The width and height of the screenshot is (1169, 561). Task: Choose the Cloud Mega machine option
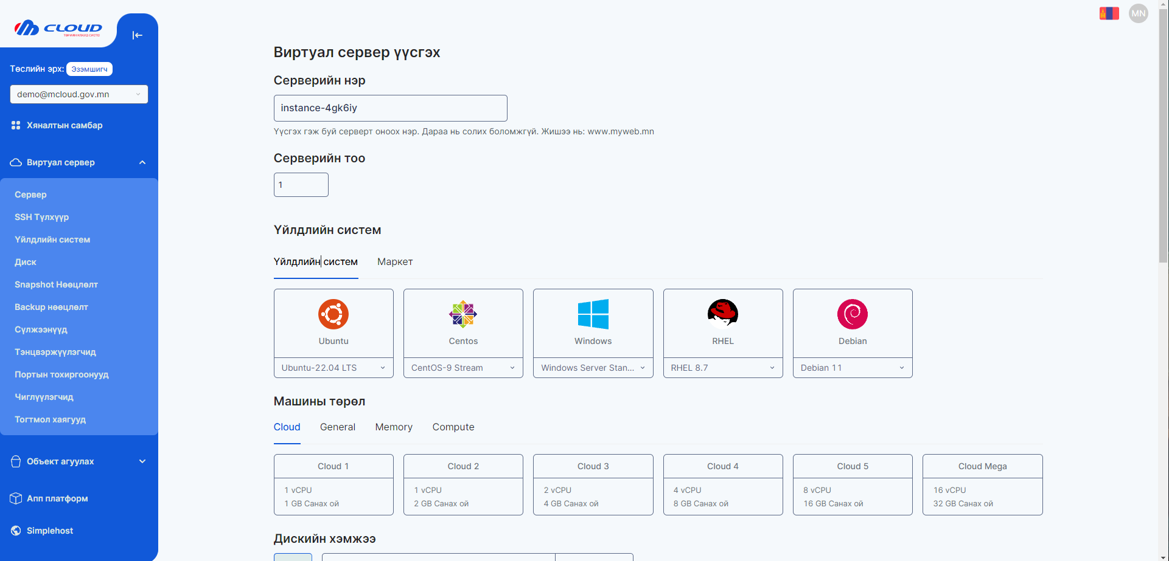click(x=982, y=484)
